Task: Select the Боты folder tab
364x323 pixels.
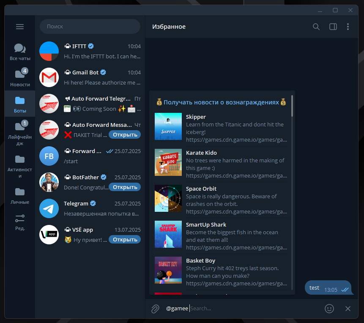Action: (20, 104)
